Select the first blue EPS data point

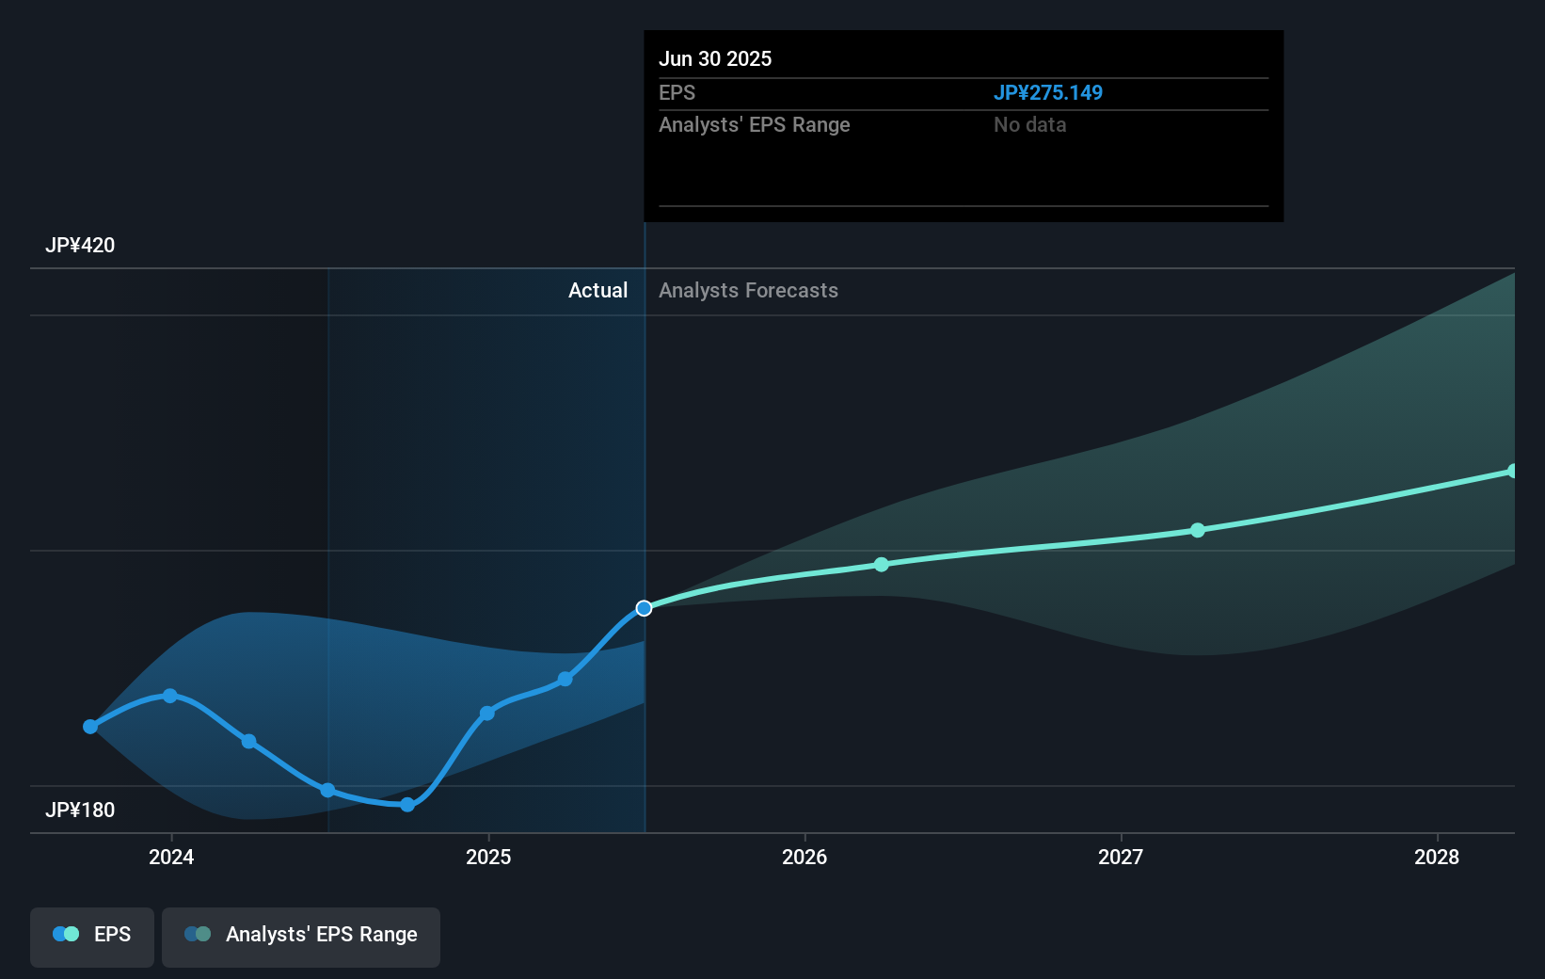click(x=89, y=726)
